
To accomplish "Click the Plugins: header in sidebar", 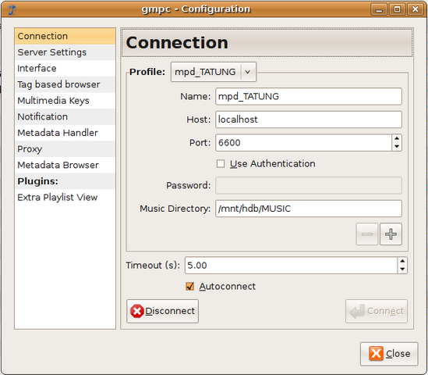I will click(x=65, y=181).
